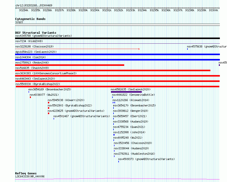Select nsv1152998 (John2014) blue marker
The image size is (227, 182).
114,135
